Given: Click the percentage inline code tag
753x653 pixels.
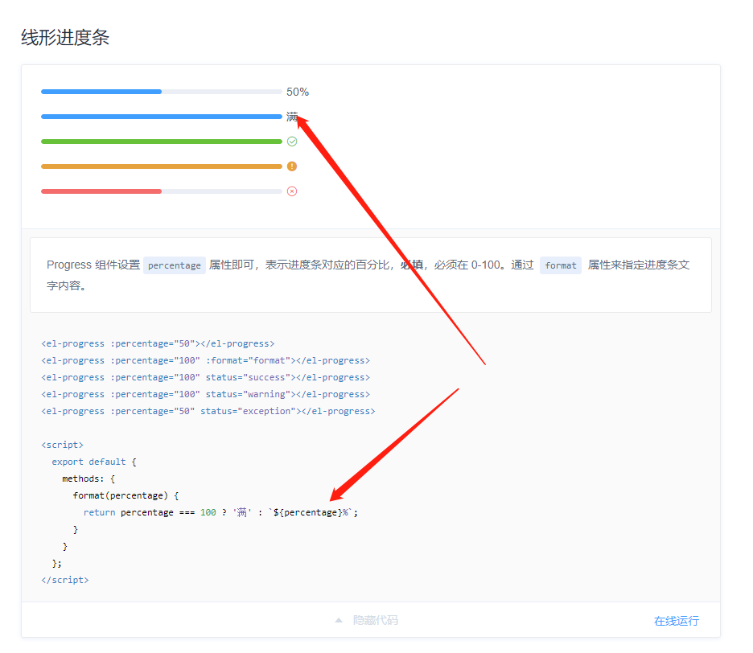Looking at the screenshot, I should tap(175, 265).
